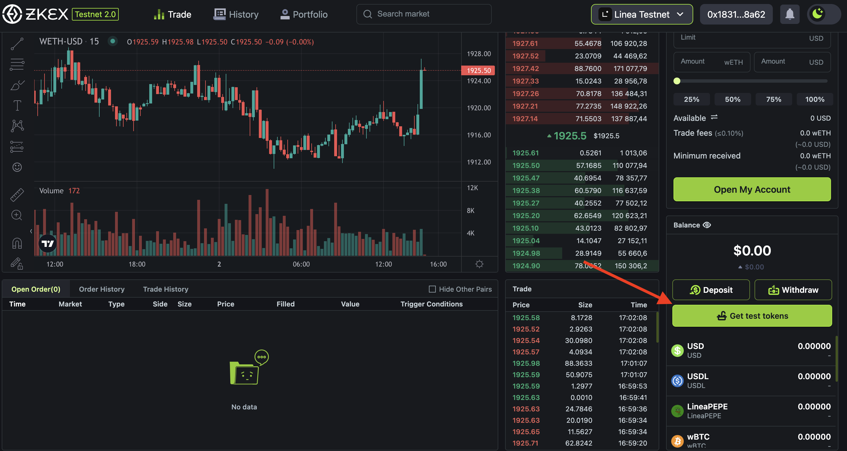The image size is (847, 451).
Task: Collapse the chart toolbar side arrow
Action: point(31,231)
